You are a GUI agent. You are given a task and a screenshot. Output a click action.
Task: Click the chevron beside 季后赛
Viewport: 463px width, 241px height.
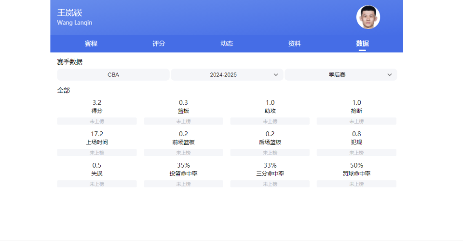pos(390,75)
